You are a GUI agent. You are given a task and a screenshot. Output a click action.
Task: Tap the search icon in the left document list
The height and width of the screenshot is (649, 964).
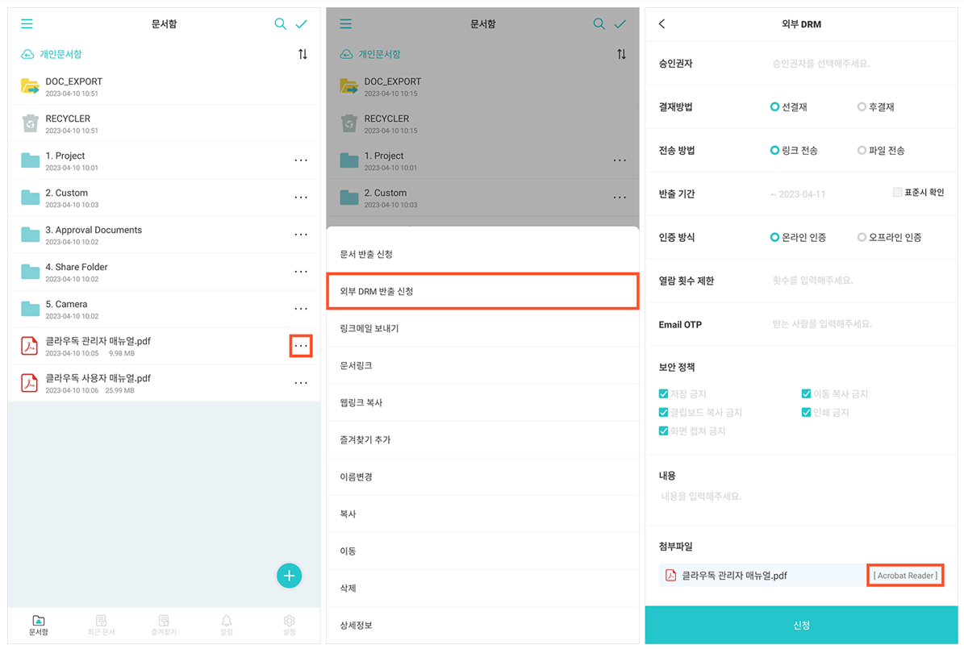click(281, 24)
